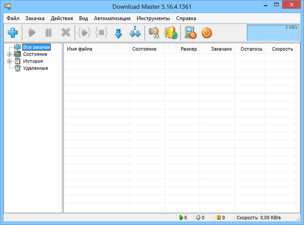This screenshot has height=225, width=304.
Task: Open the Инструменты menu
Action: tap(153, 18)
